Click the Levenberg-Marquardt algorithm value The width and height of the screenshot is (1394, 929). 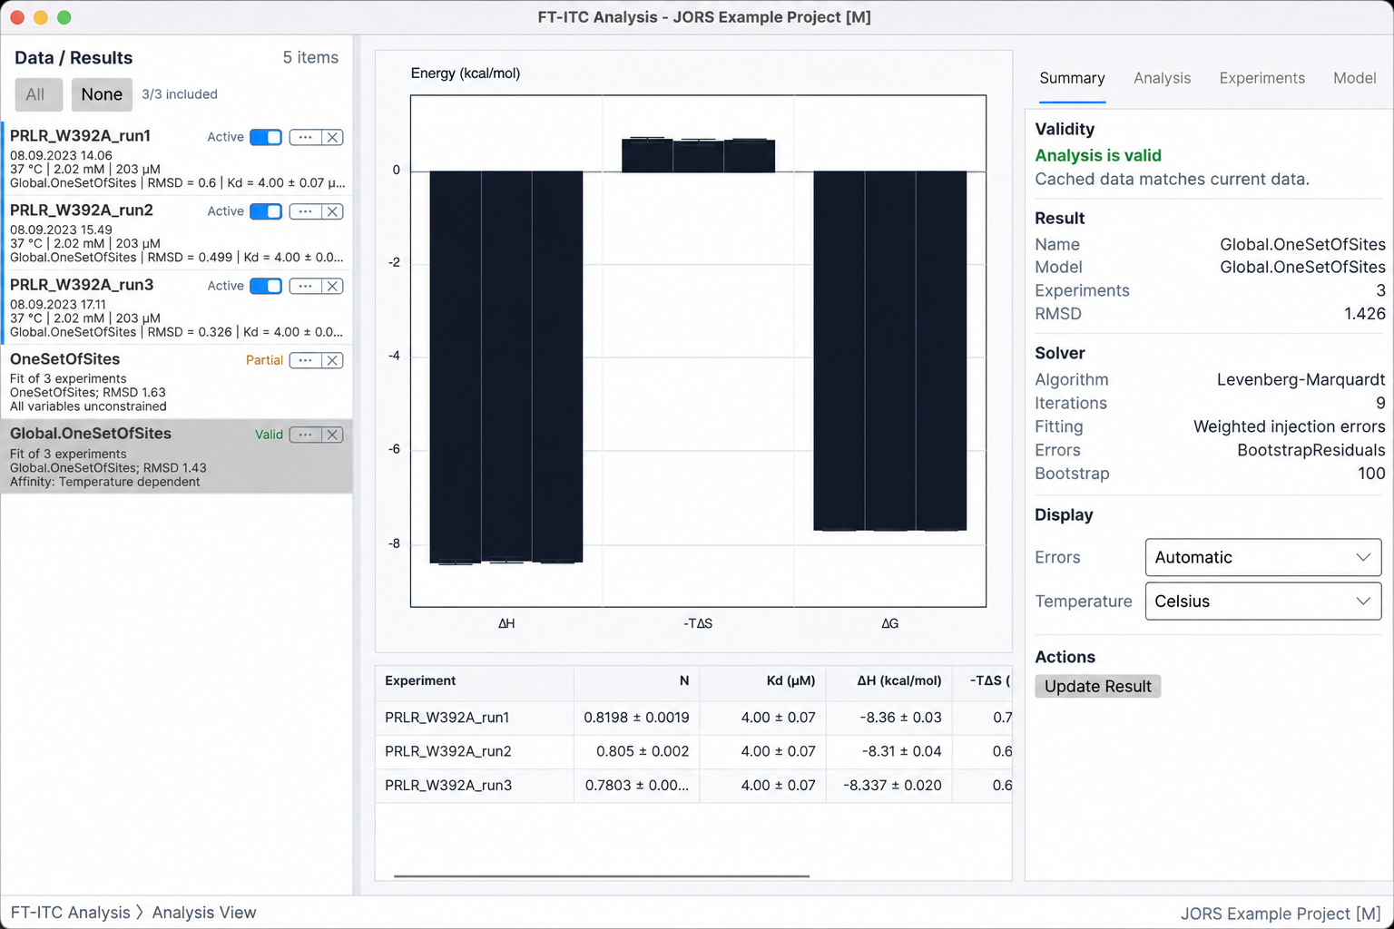coord(1301,380)
